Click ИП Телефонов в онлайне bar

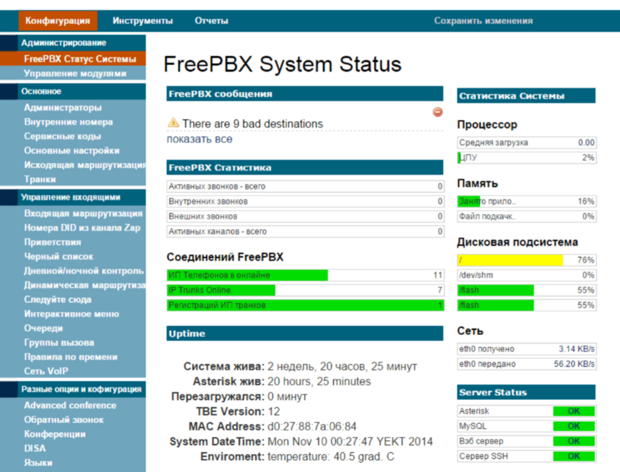[x=305, y=275]
